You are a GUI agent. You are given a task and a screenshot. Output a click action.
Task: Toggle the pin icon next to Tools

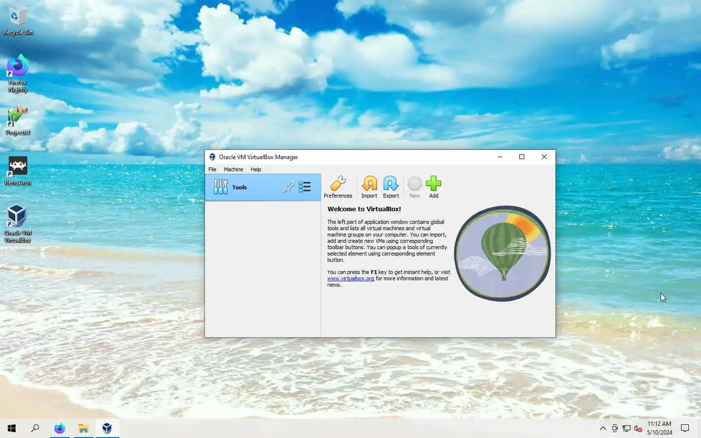[289, 187]
